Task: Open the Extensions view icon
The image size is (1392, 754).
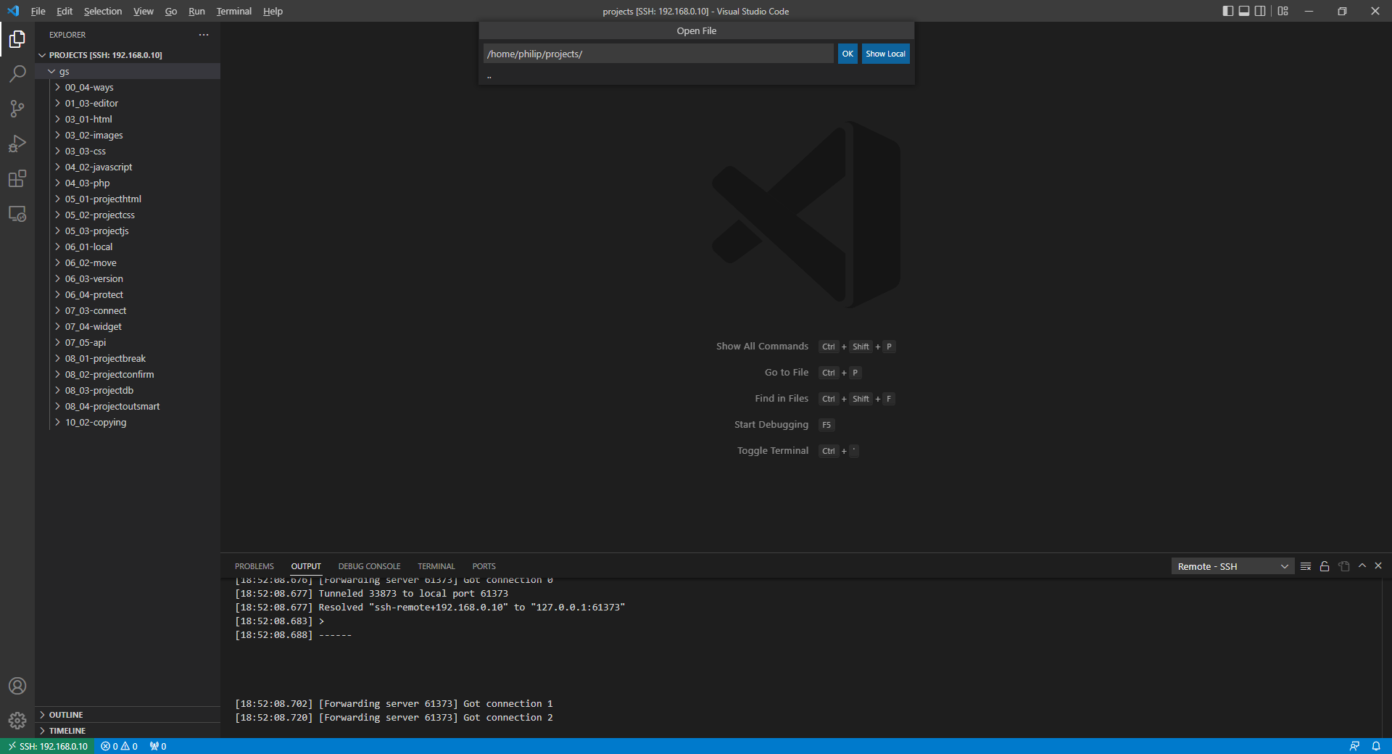Action: [17, 178]
